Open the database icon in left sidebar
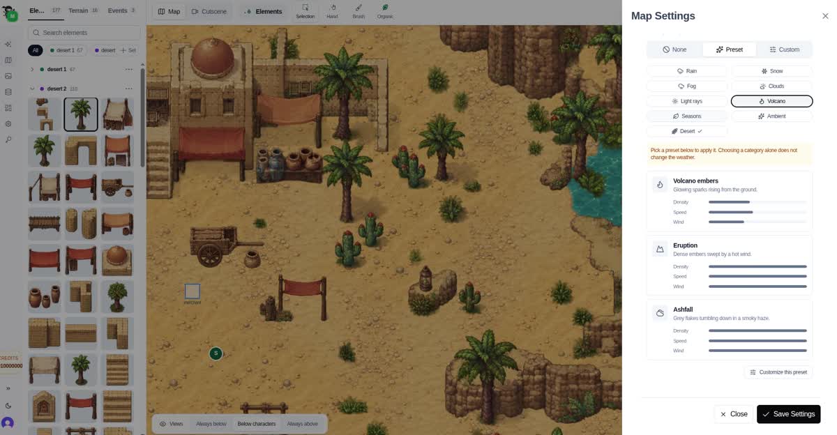Image resolution: width=837 pixels, height=435 pixels. tap(8, 92)
